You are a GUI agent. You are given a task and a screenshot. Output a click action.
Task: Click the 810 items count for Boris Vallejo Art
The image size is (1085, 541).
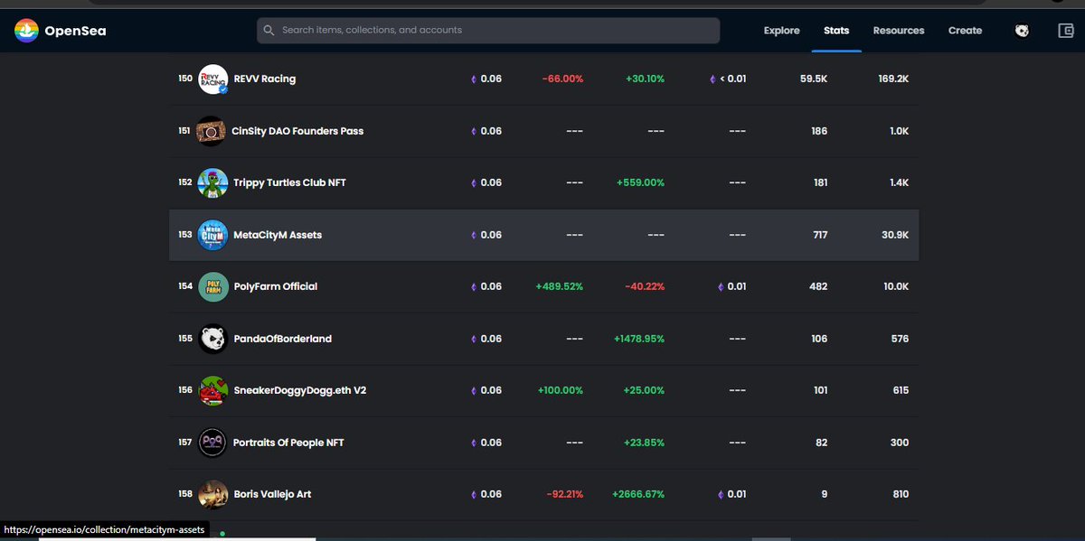[900, 495]
